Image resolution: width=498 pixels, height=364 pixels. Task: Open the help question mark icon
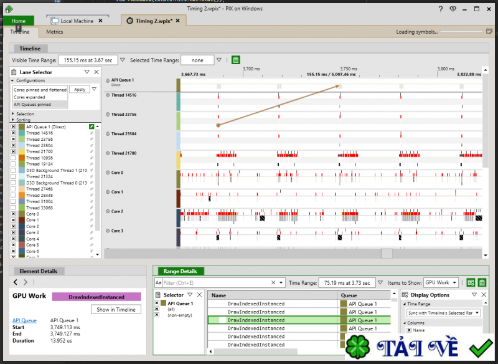[441, 9]
